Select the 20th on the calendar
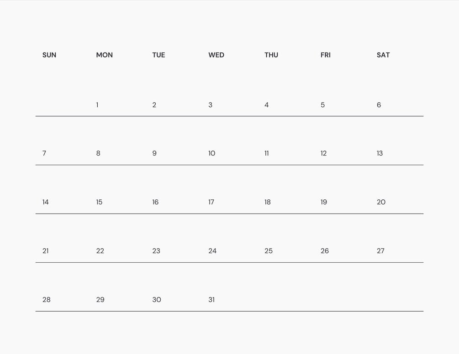The height and width of the screenshot is (354, 459). click(x=381, y=202)
